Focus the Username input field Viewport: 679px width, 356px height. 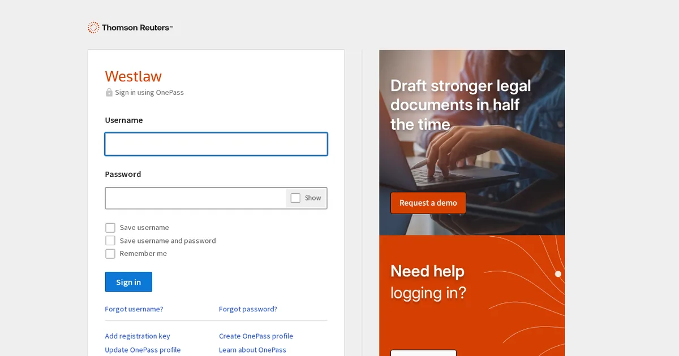[x=216, y=144]
